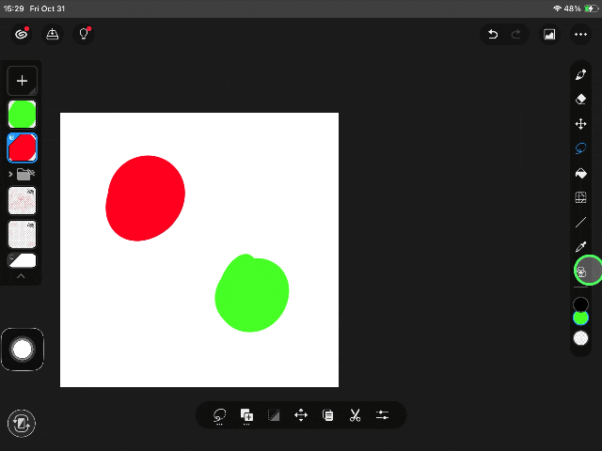Select the Paint bucket fill tool
Screen dimensions: 602x451
(581, 173)
